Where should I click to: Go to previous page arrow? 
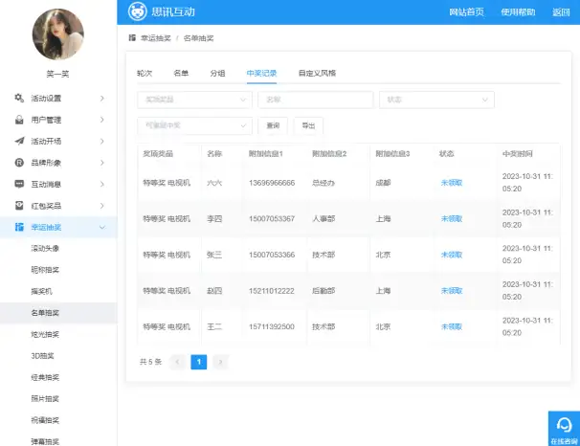[x=177, y=362]
